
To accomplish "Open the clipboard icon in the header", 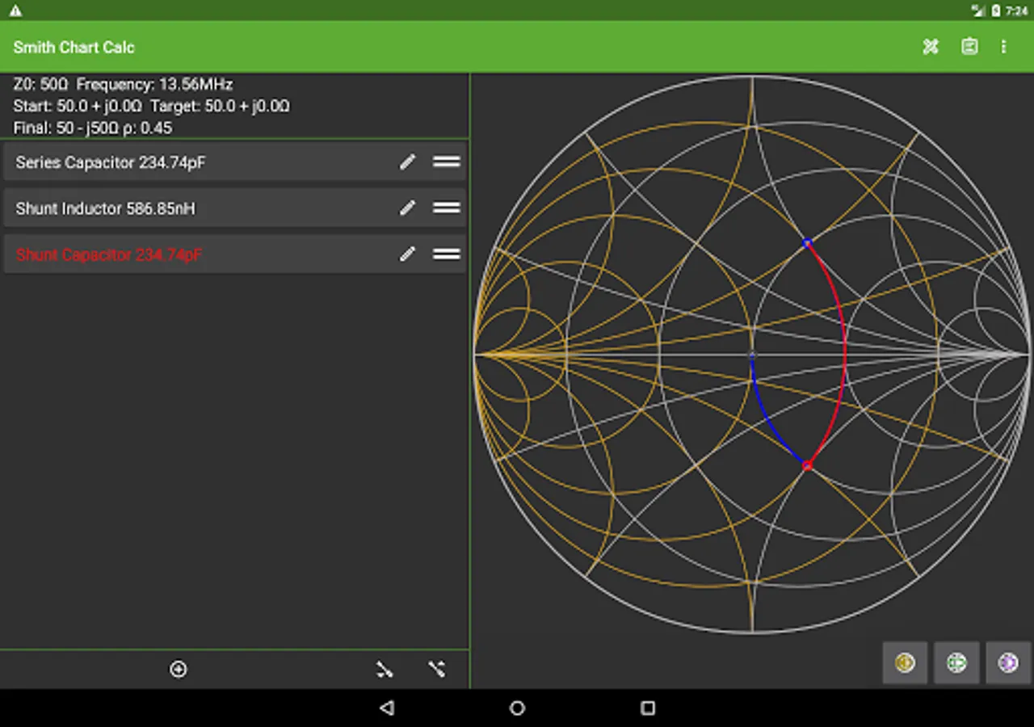I will pyautogui.click(x=969, y=47).
